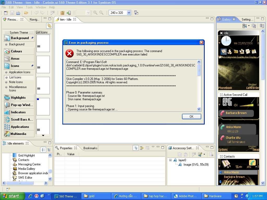Screen dimensions: 267x200
Task: Click the gallery layout icon in Gallery toolbar
Action: (245, 26)
